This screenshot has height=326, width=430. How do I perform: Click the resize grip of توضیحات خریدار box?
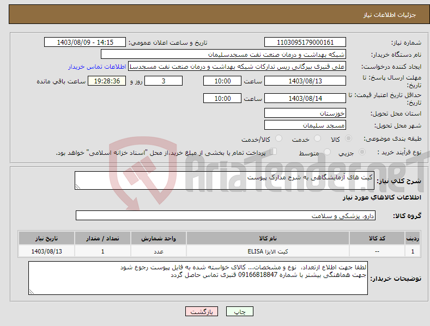click(32, 292)
